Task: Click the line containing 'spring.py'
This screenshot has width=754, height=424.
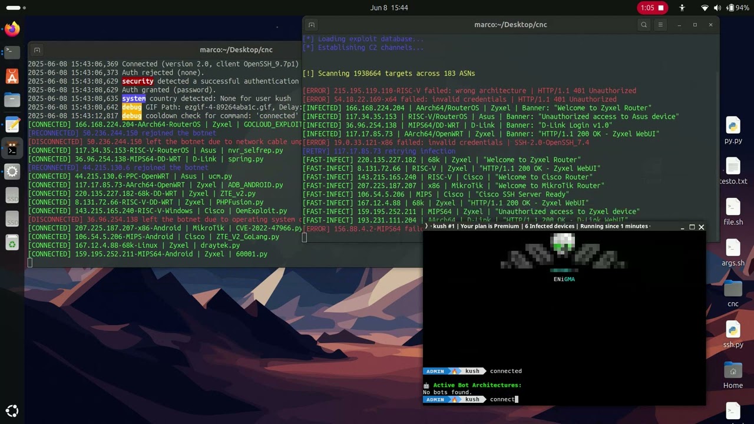Action: (x=145, y=159)
